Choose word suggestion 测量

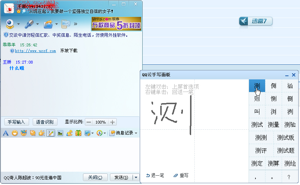273,125
